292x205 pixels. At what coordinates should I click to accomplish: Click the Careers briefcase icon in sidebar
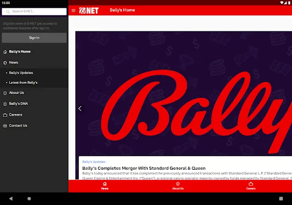point(5,115)
